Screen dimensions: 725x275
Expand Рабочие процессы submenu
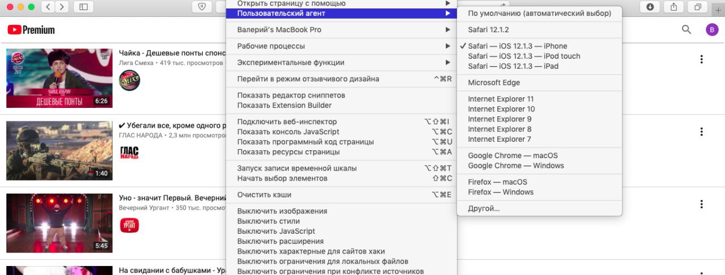(341, 46)
